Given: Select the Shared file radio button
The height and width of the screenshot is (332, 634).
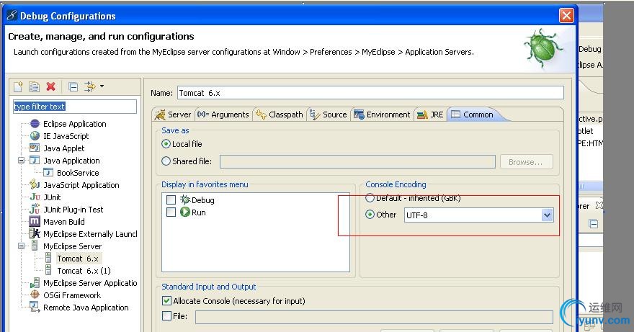Looking at the screenshot, I should click(166, 161).
